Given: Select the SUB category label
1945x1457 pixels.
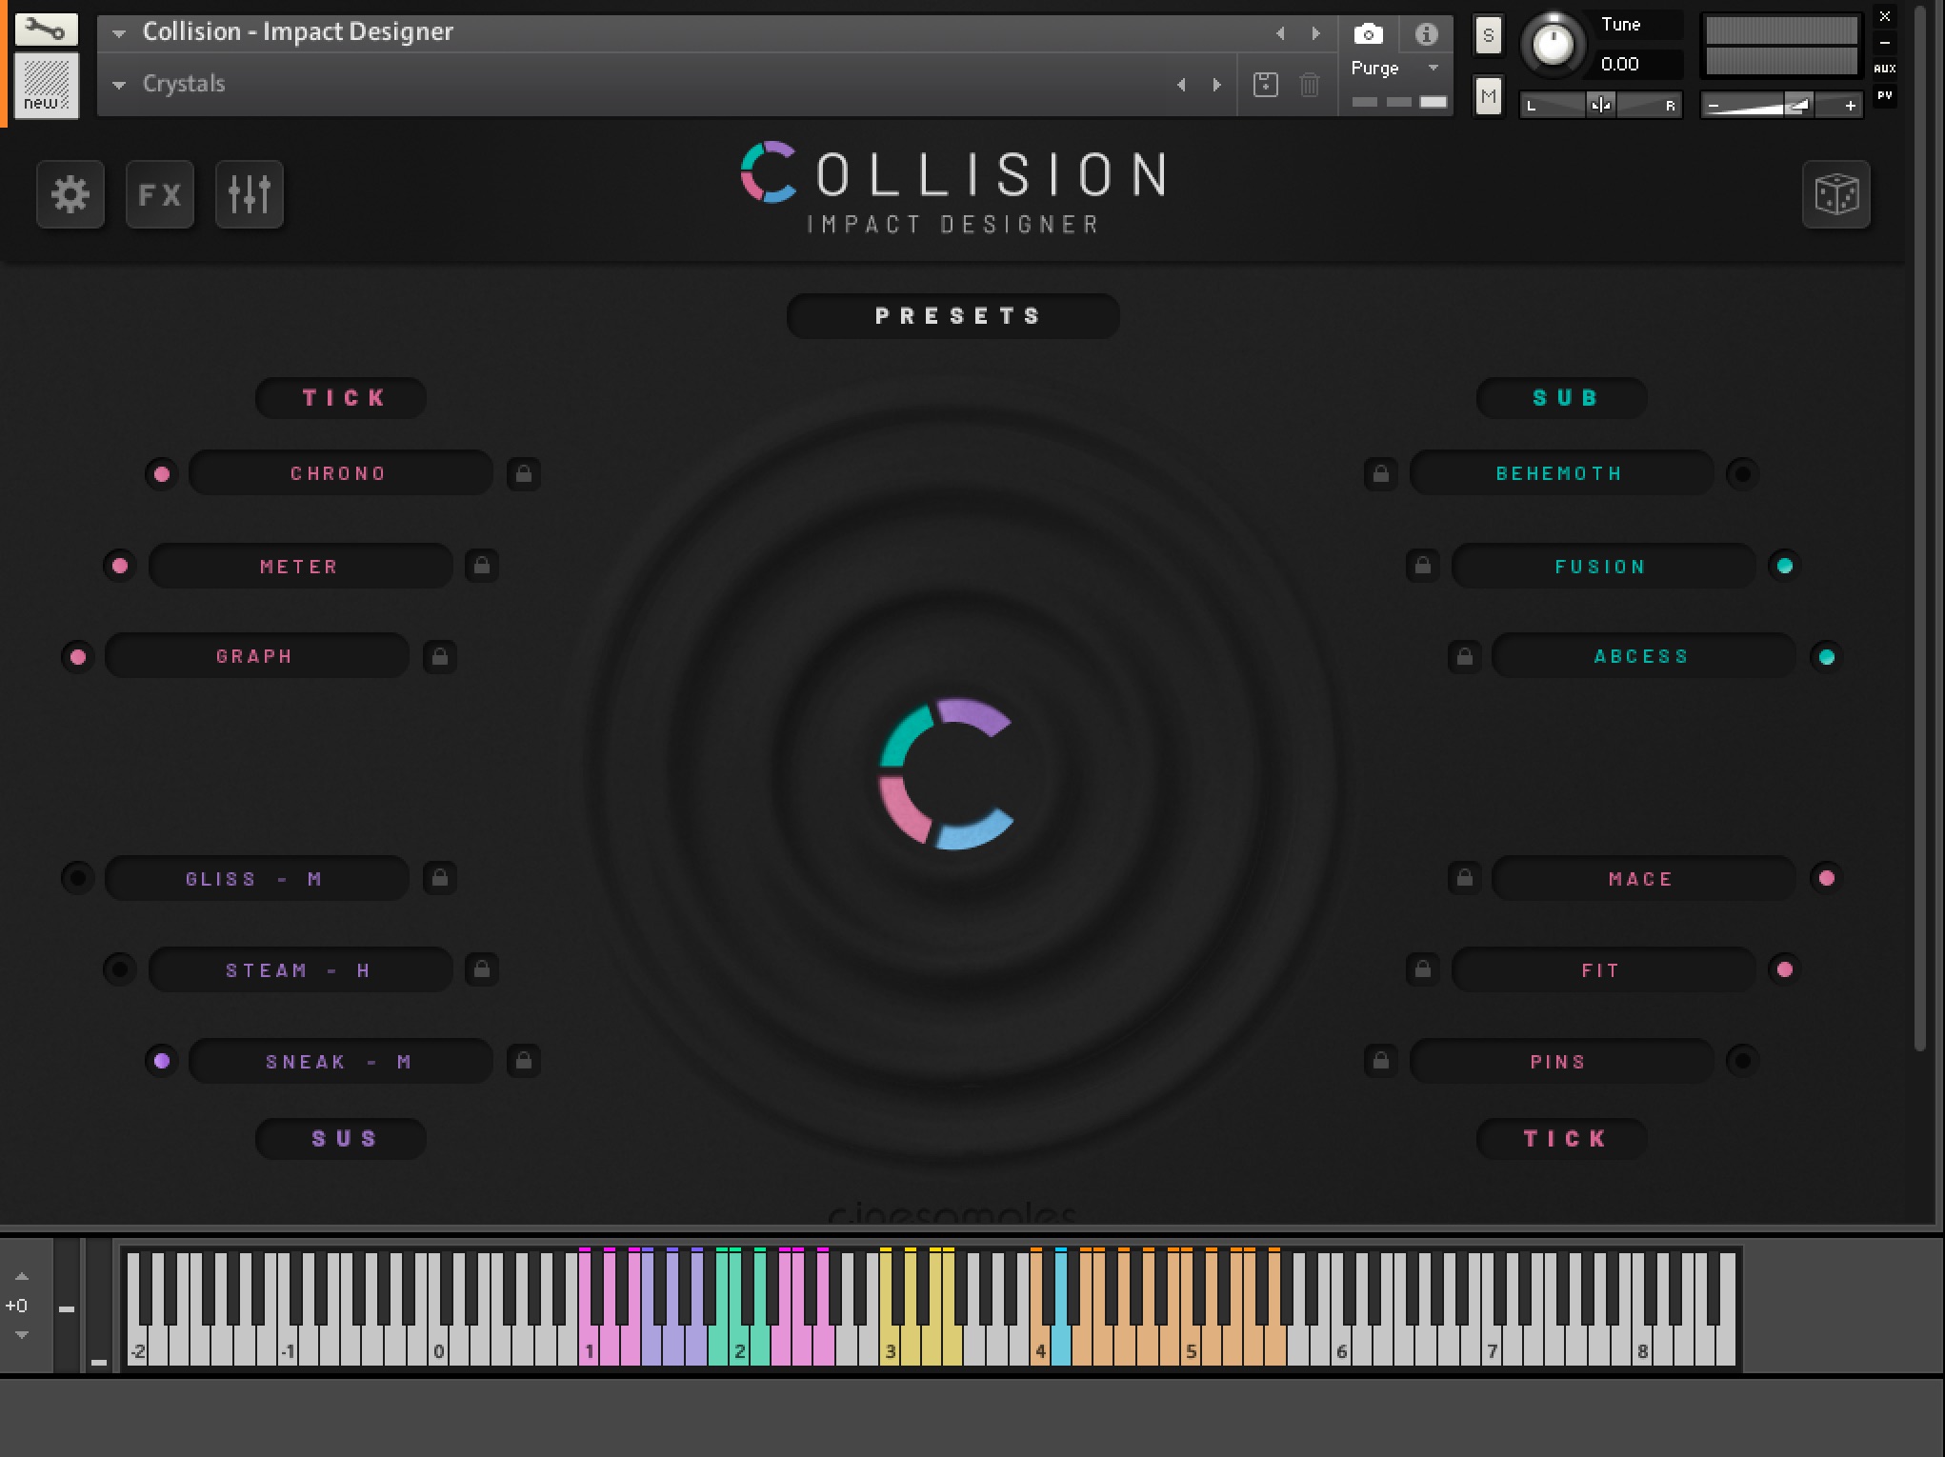Looking at the screenshot, I should (1562, 398).
